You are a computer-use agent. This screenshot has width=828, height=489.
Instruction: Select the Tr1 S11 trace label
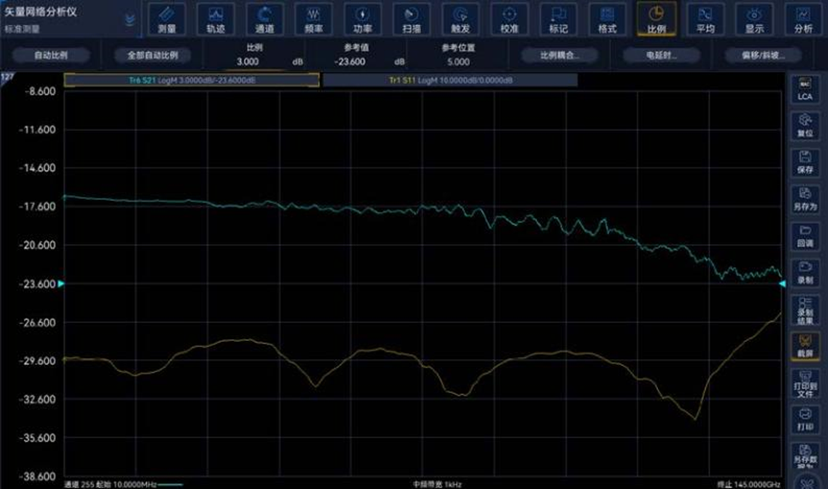coord(450,80)
